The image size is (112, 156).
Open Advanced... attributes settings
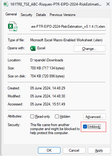[x=94, y=117]
